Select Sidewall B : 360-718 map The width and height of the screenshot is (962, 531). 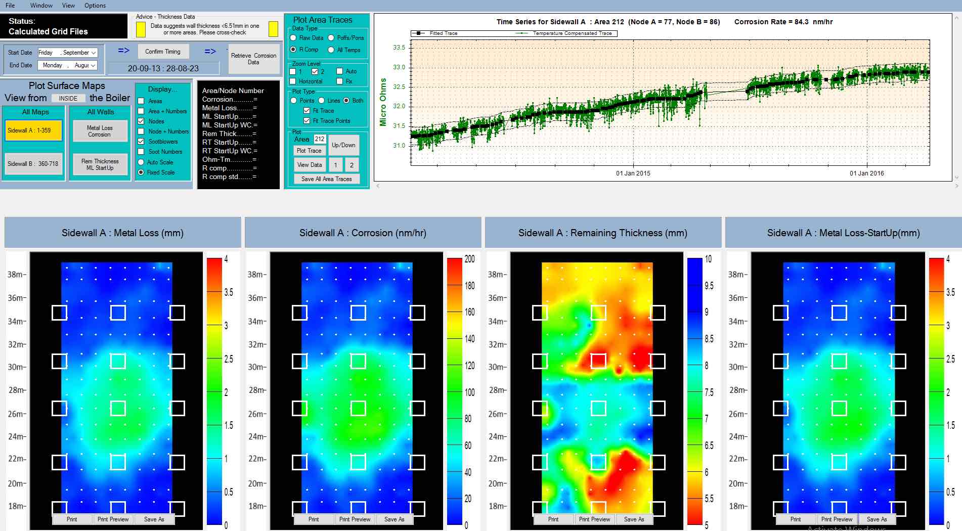tap(34, 164)
